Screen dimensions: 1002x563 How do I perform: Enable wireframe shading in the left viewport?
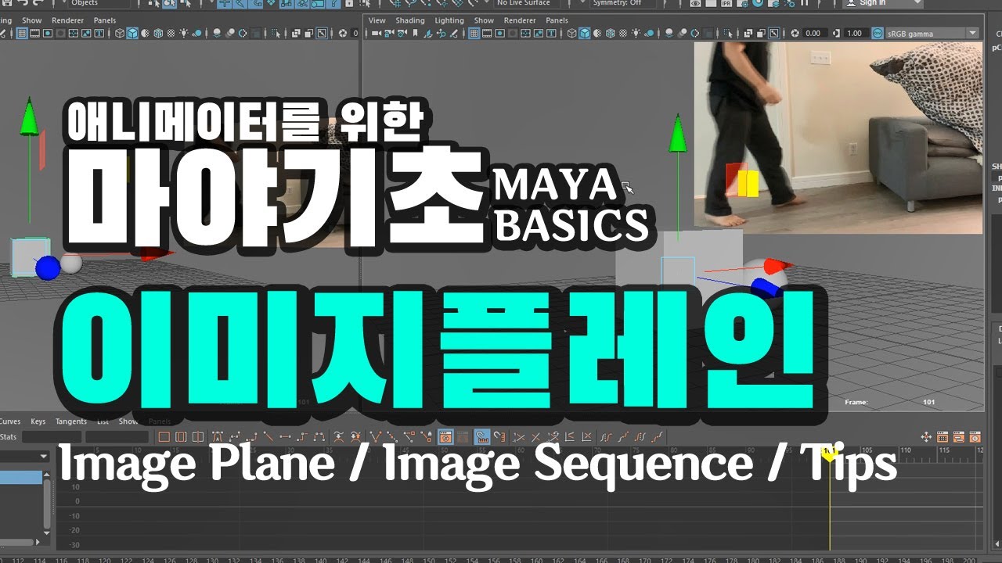120,34
